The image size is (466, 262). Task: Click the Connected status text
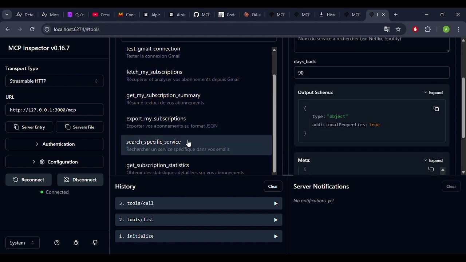tap(57, 192)
